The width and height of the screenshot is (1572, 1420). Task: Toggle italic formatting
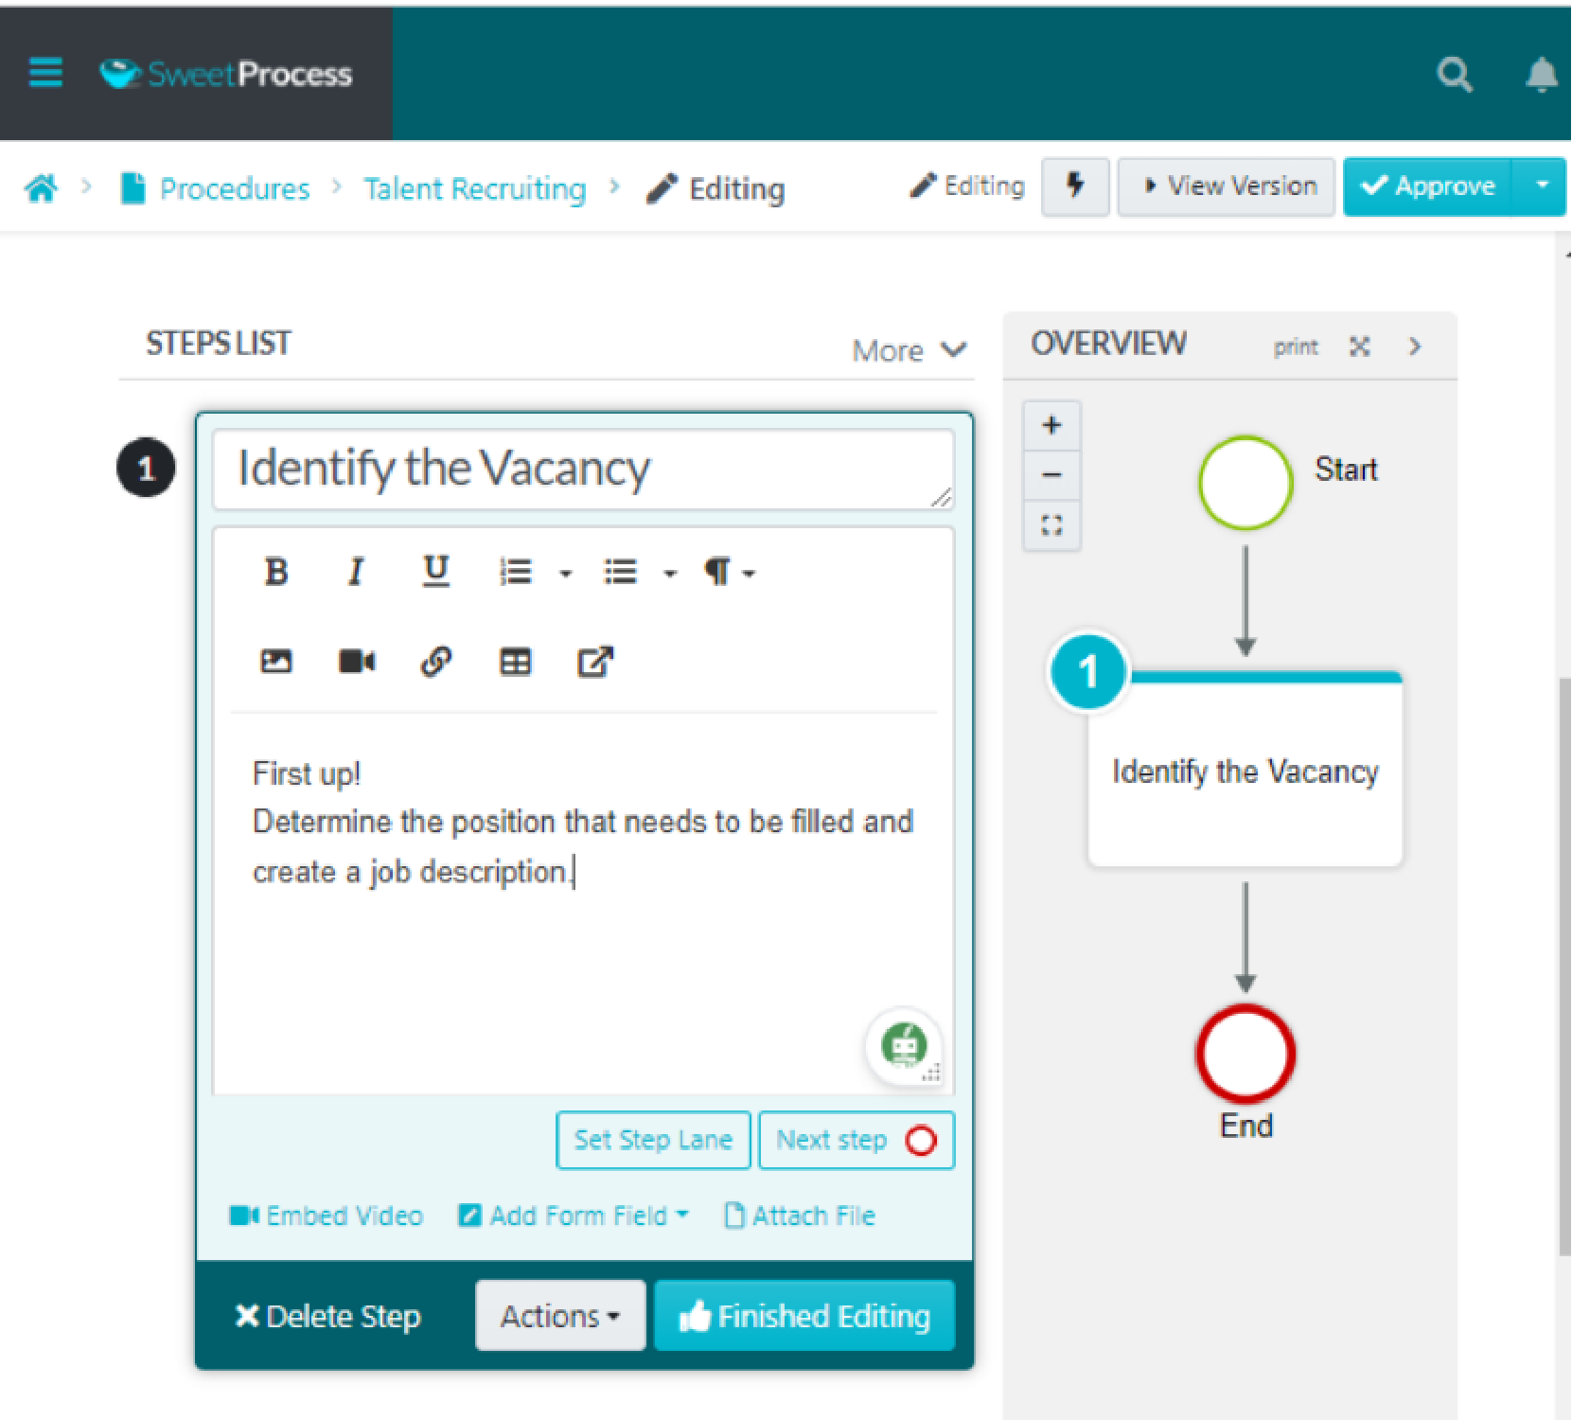(355, 572)
